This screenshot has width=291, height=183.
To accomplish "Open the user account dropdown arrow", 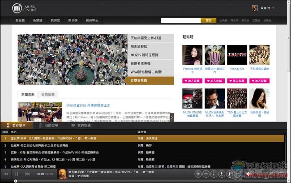I will click(273, 8).
